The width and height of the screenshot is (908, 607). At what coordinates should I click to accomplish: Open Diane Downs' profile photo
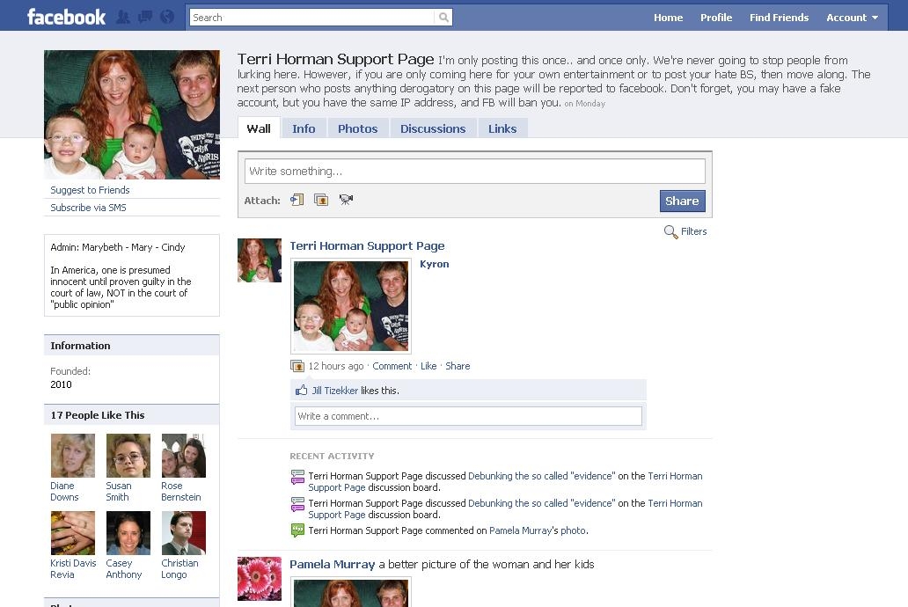click(73, 456)
